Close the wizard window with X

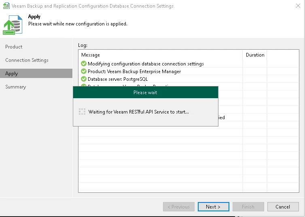click(298, 6)
